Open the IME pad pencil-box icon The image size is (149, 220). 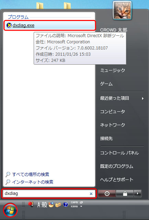51,205
